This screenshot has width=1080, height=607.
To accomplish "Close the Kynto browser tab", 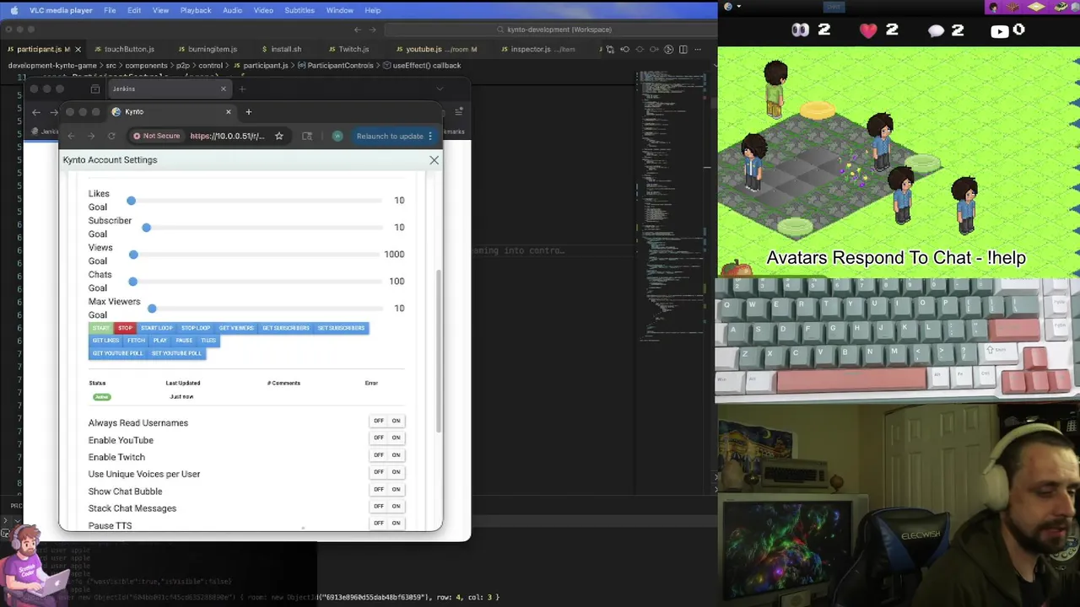I will (x=228, y=111).
